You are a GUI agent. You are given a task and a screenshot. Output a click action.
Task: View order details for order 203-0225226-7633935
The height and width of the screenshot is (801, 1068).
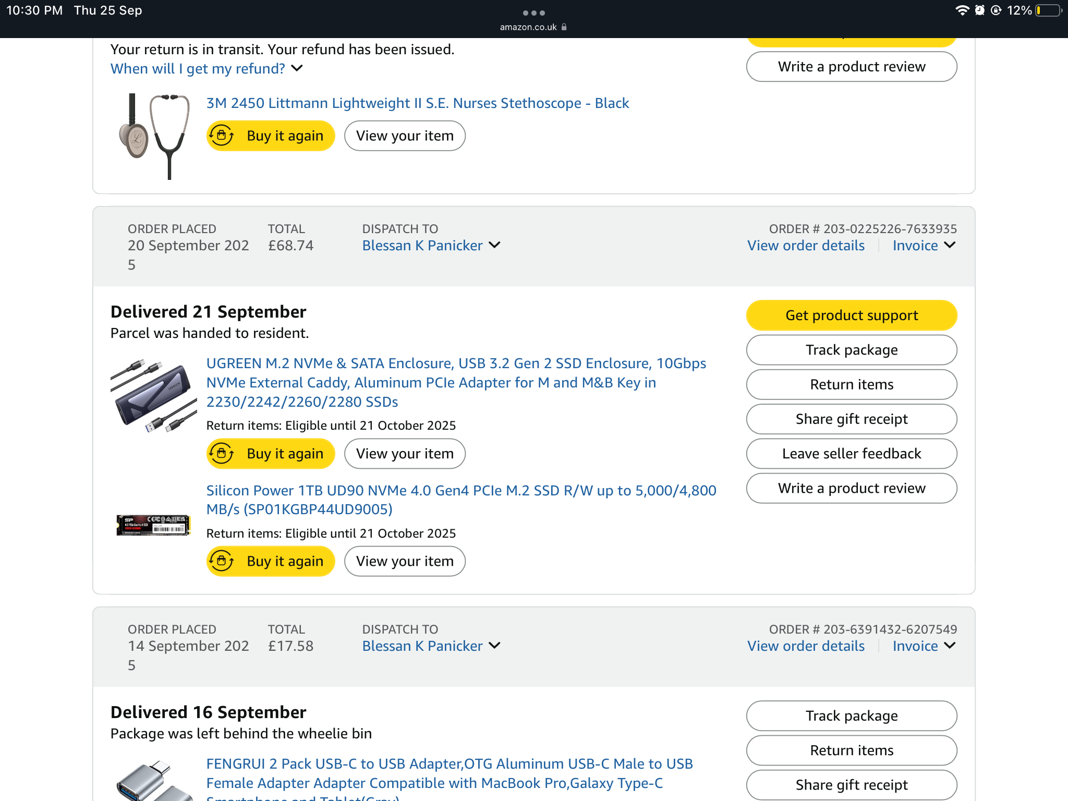point(806,246)
